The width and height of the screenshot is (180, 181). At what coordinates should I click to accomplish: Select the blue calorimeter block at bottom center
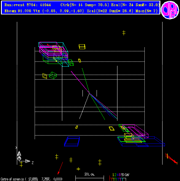tap(72, 142)
